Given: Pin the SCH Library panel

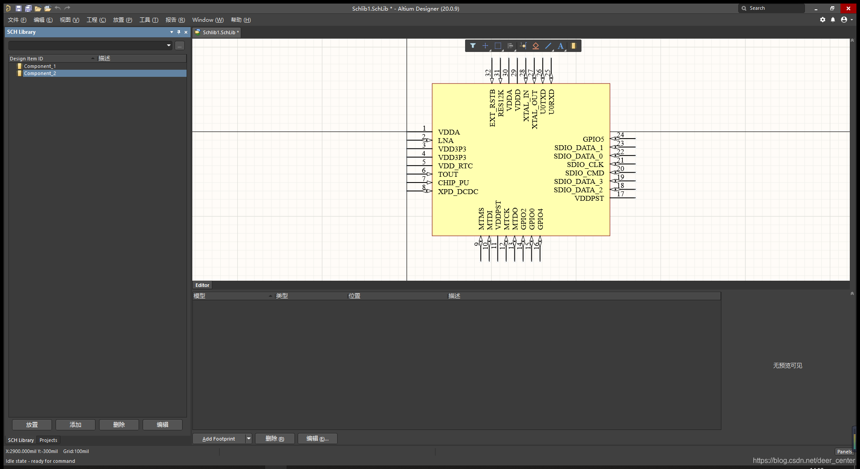Looking at the screenshot, I should 179,32.
